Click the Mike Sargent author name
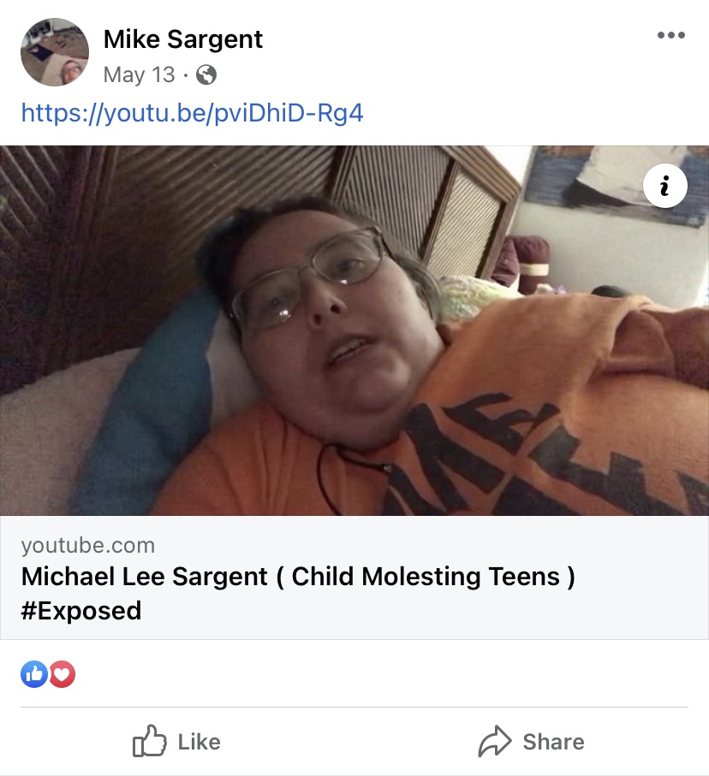This screenshot has height=776, width=709. pyautogui.click(x=183, y=39)
